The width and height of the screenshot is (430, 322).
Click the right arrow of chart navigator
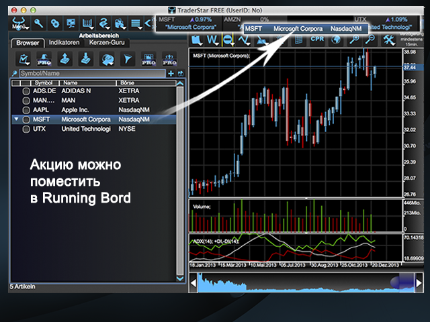point(419,283)
